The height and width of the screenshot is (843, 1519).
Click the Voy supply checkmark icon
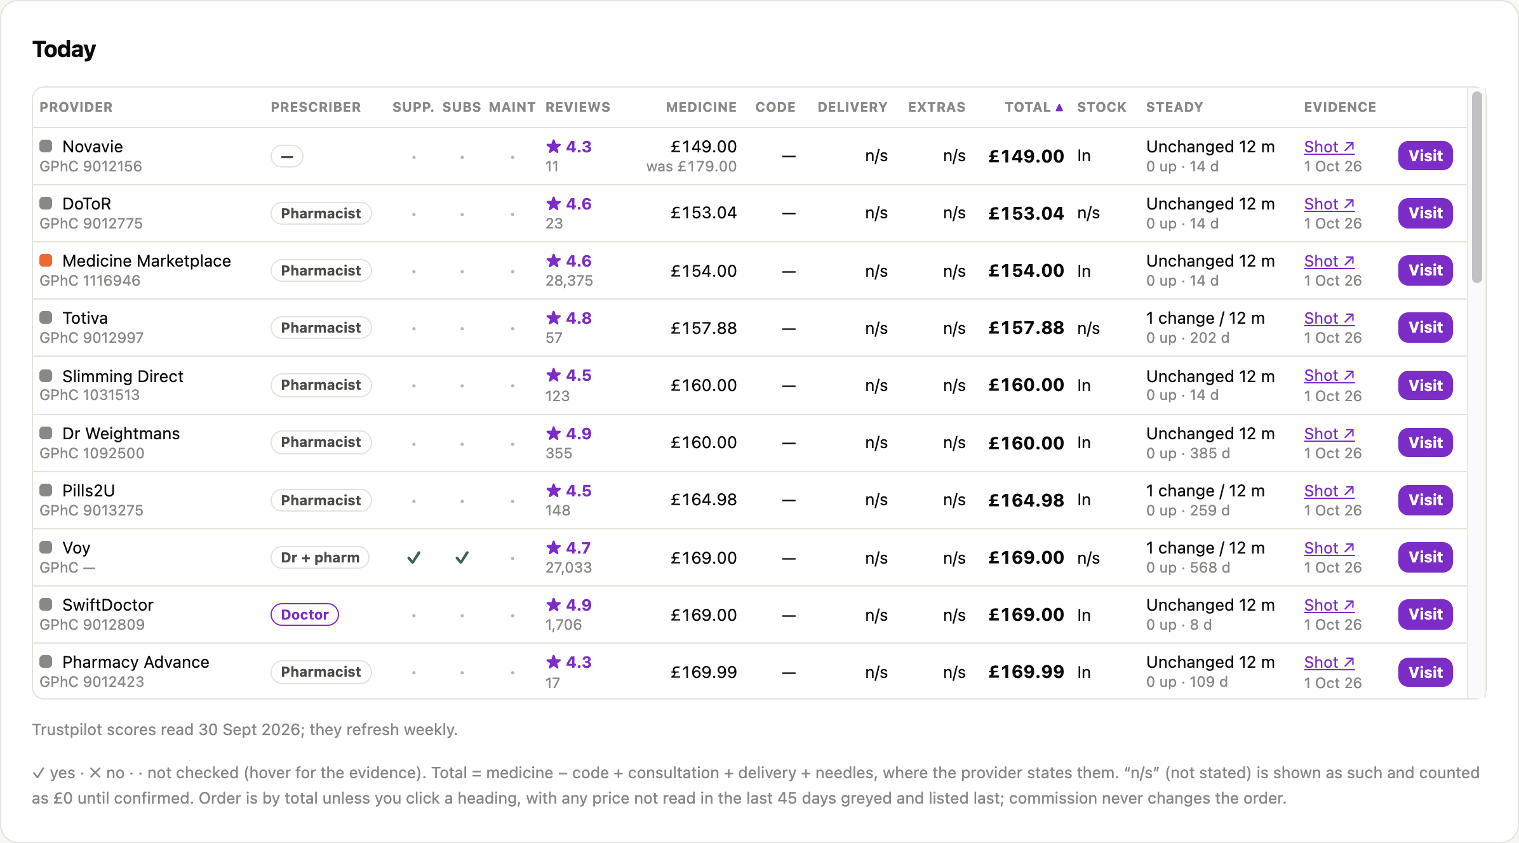coord(414,557)
